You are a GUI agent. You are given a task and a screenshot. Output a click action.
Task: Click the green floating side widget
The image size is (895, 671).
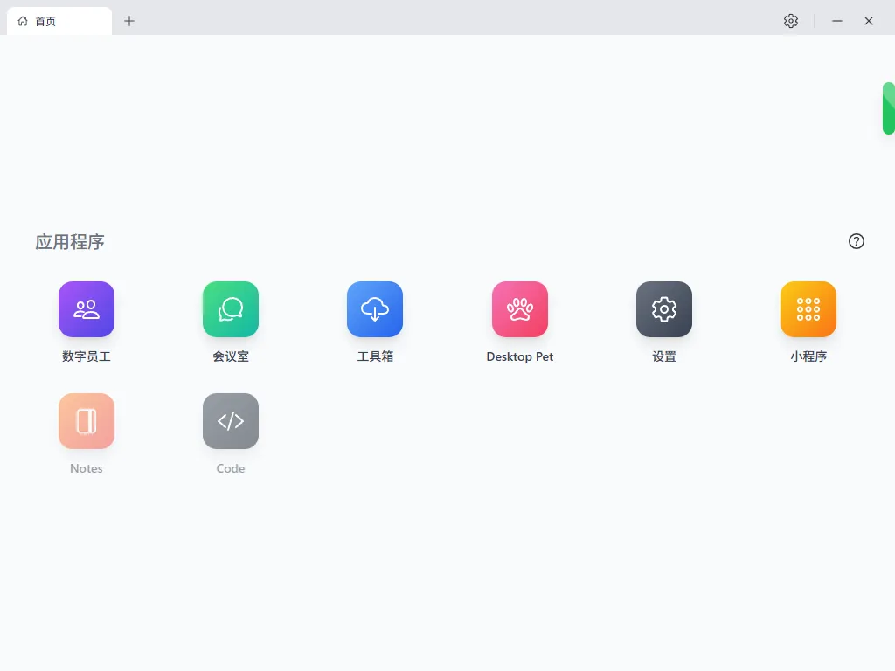(888, 108)
